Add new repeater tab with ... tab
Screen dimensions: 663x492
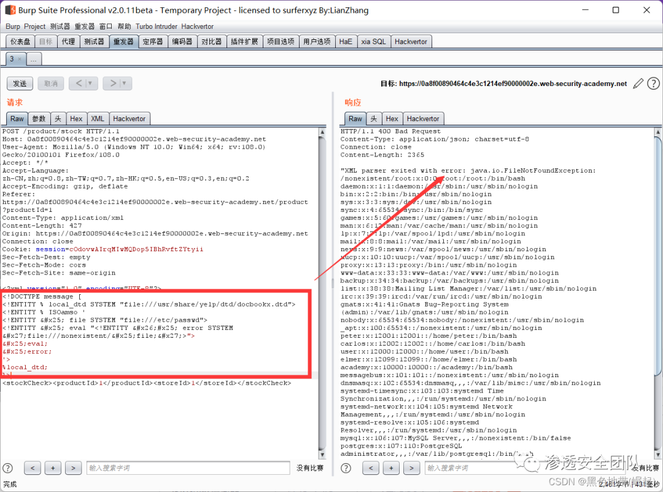pos(33,59)
